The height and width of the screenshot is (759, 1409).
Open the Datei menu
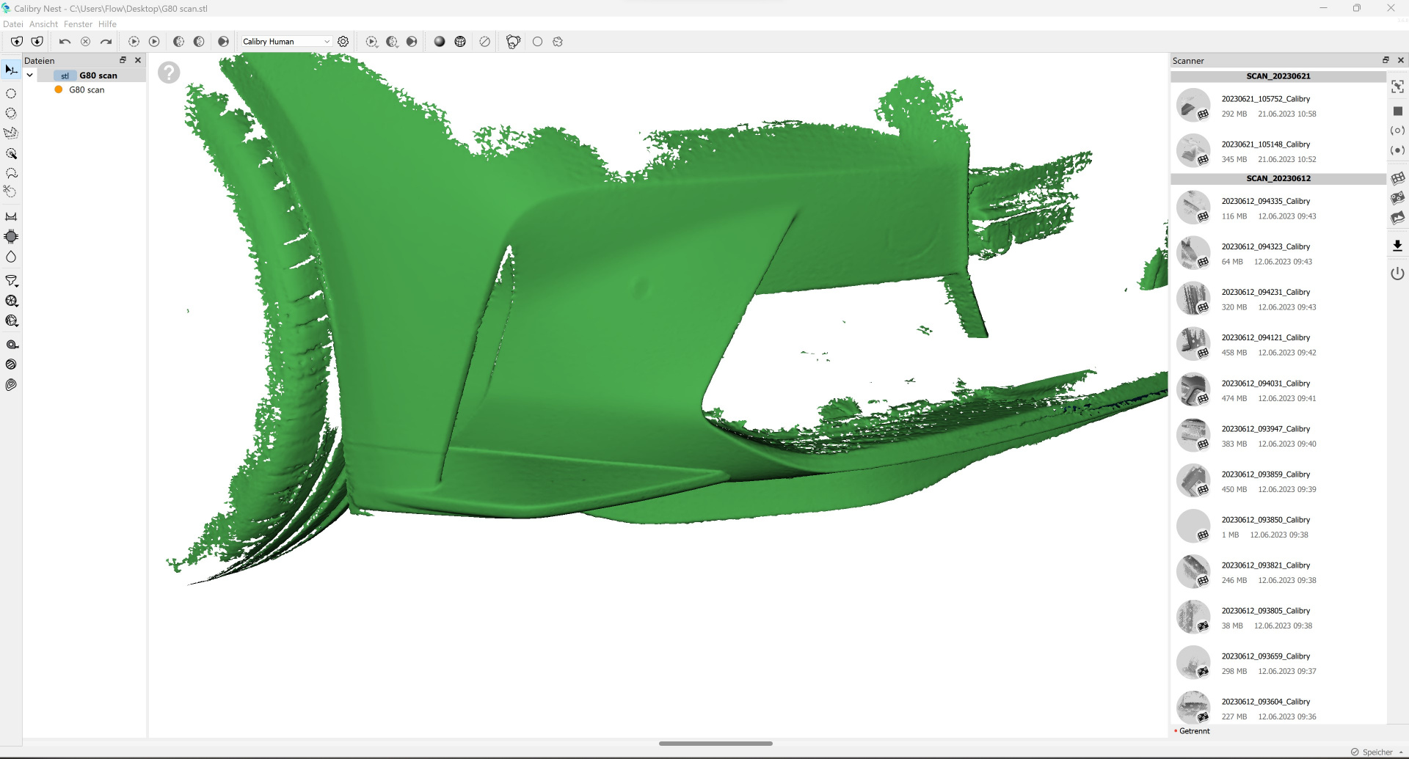12,24
